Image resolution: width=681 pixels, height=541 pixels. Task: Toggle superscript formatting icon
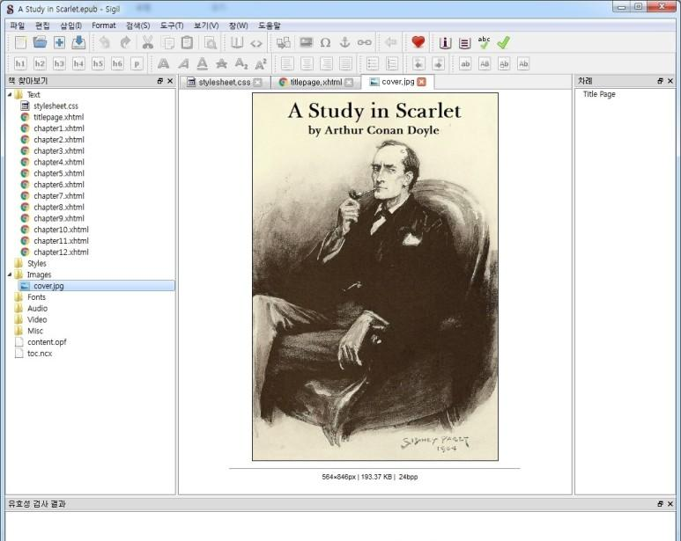tap(261, 63)
